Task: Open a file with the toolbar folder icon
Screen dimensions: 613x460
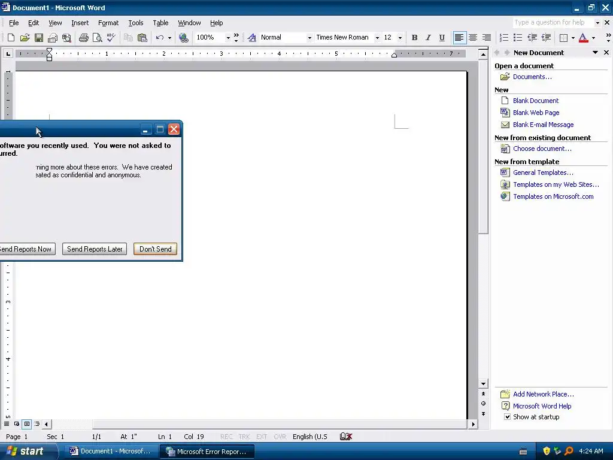Action: [25, 38]
